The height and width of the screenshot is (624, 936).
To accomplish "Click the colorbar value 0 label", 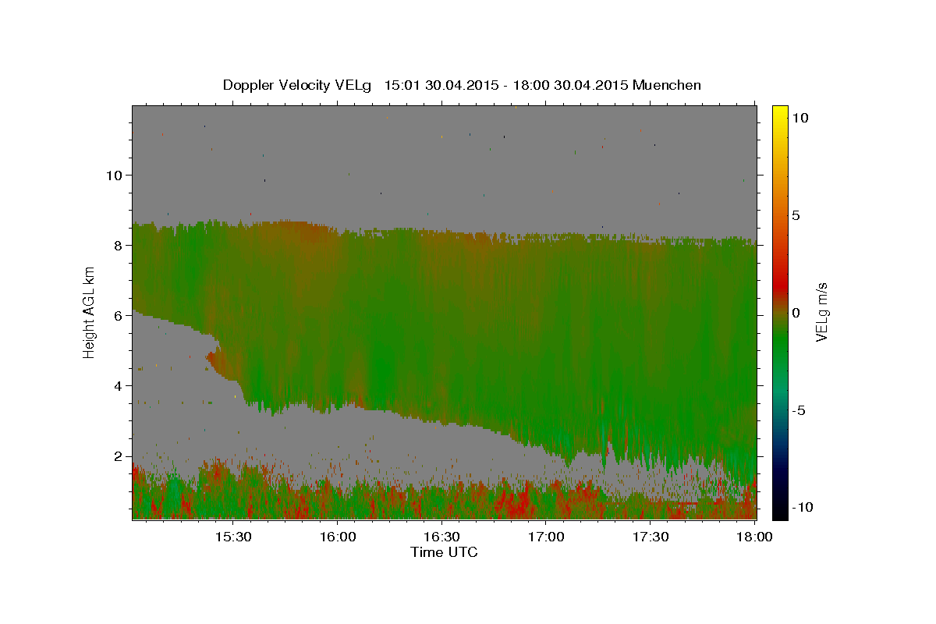I will [x=796, y=313].
